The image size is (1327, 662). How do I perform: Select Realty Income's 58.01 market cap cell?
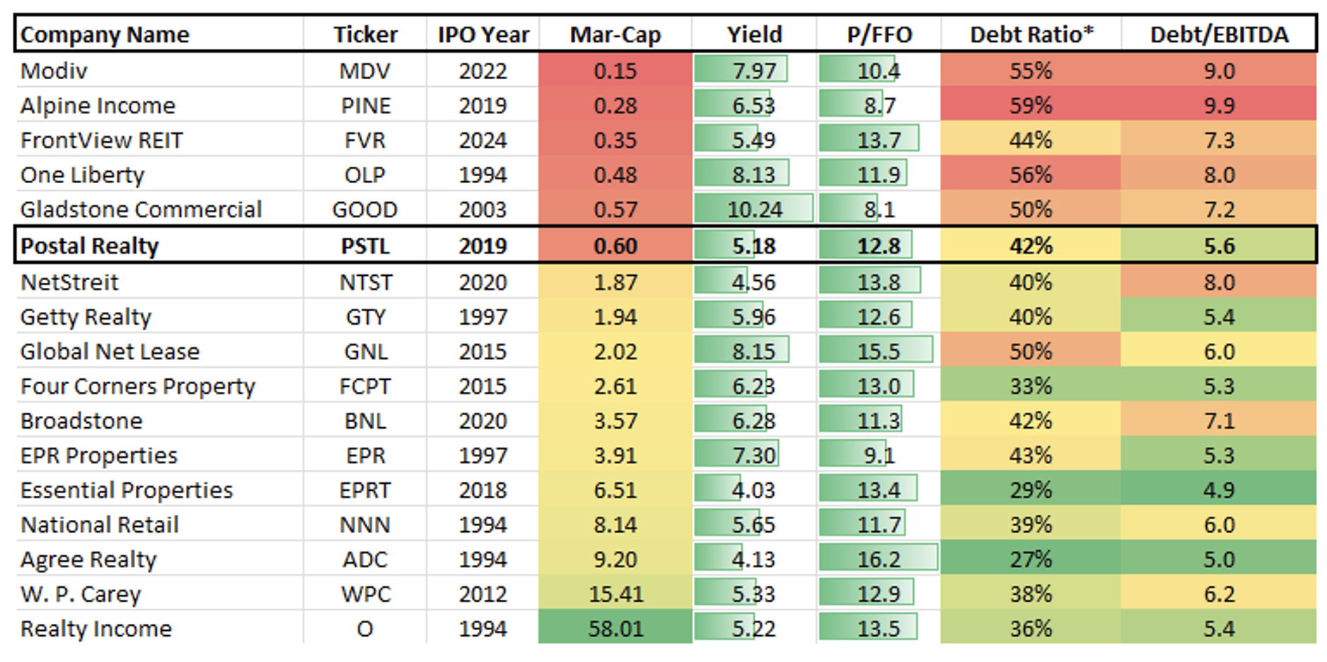click(x=615, y=629)
